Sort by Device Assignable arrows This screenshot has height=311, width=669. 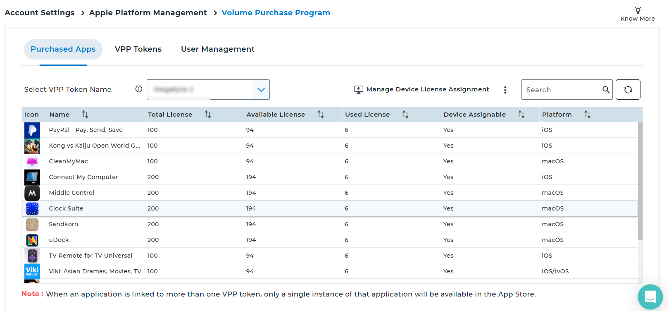(521, 115)
